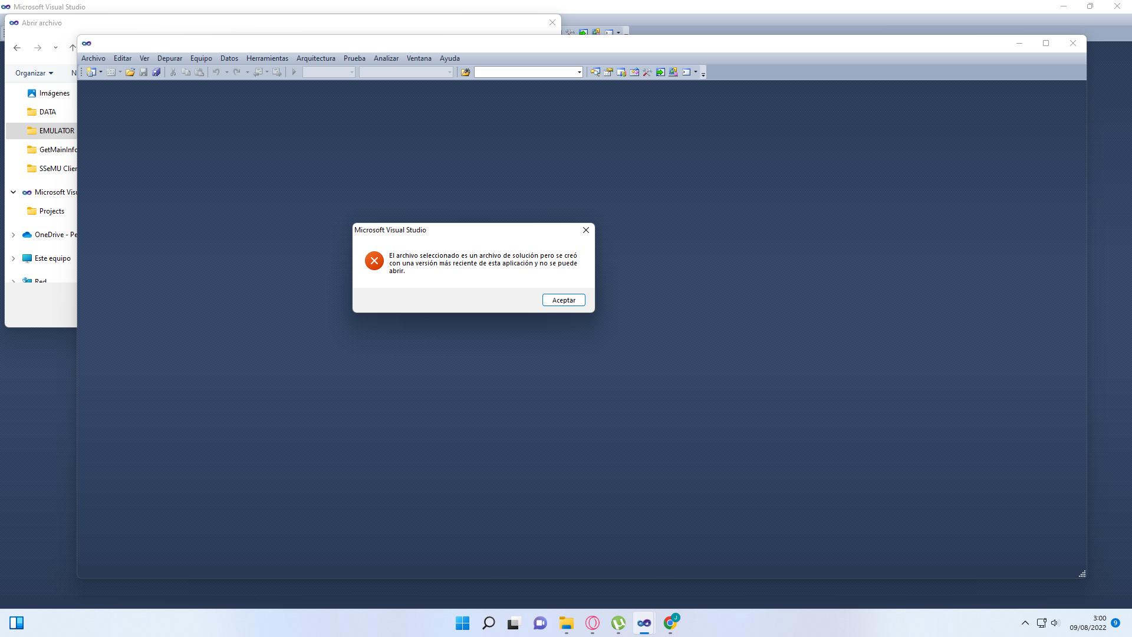Click the up-folder arrow in Abrir archivo

click(73, 48)
